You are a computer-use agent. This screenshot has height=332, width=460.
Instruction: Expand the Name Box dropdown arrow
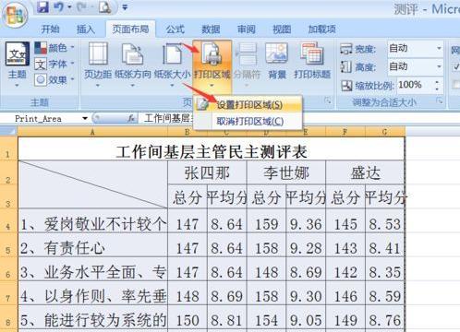pyautogui.click(x=85, y=119)
